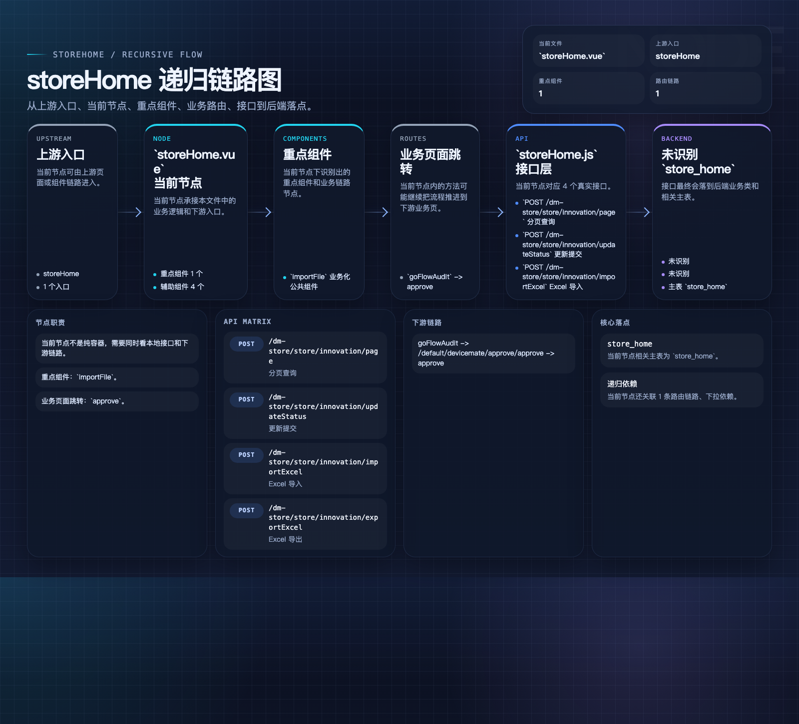Click the POST badge for 更新提交

[247, 399]
